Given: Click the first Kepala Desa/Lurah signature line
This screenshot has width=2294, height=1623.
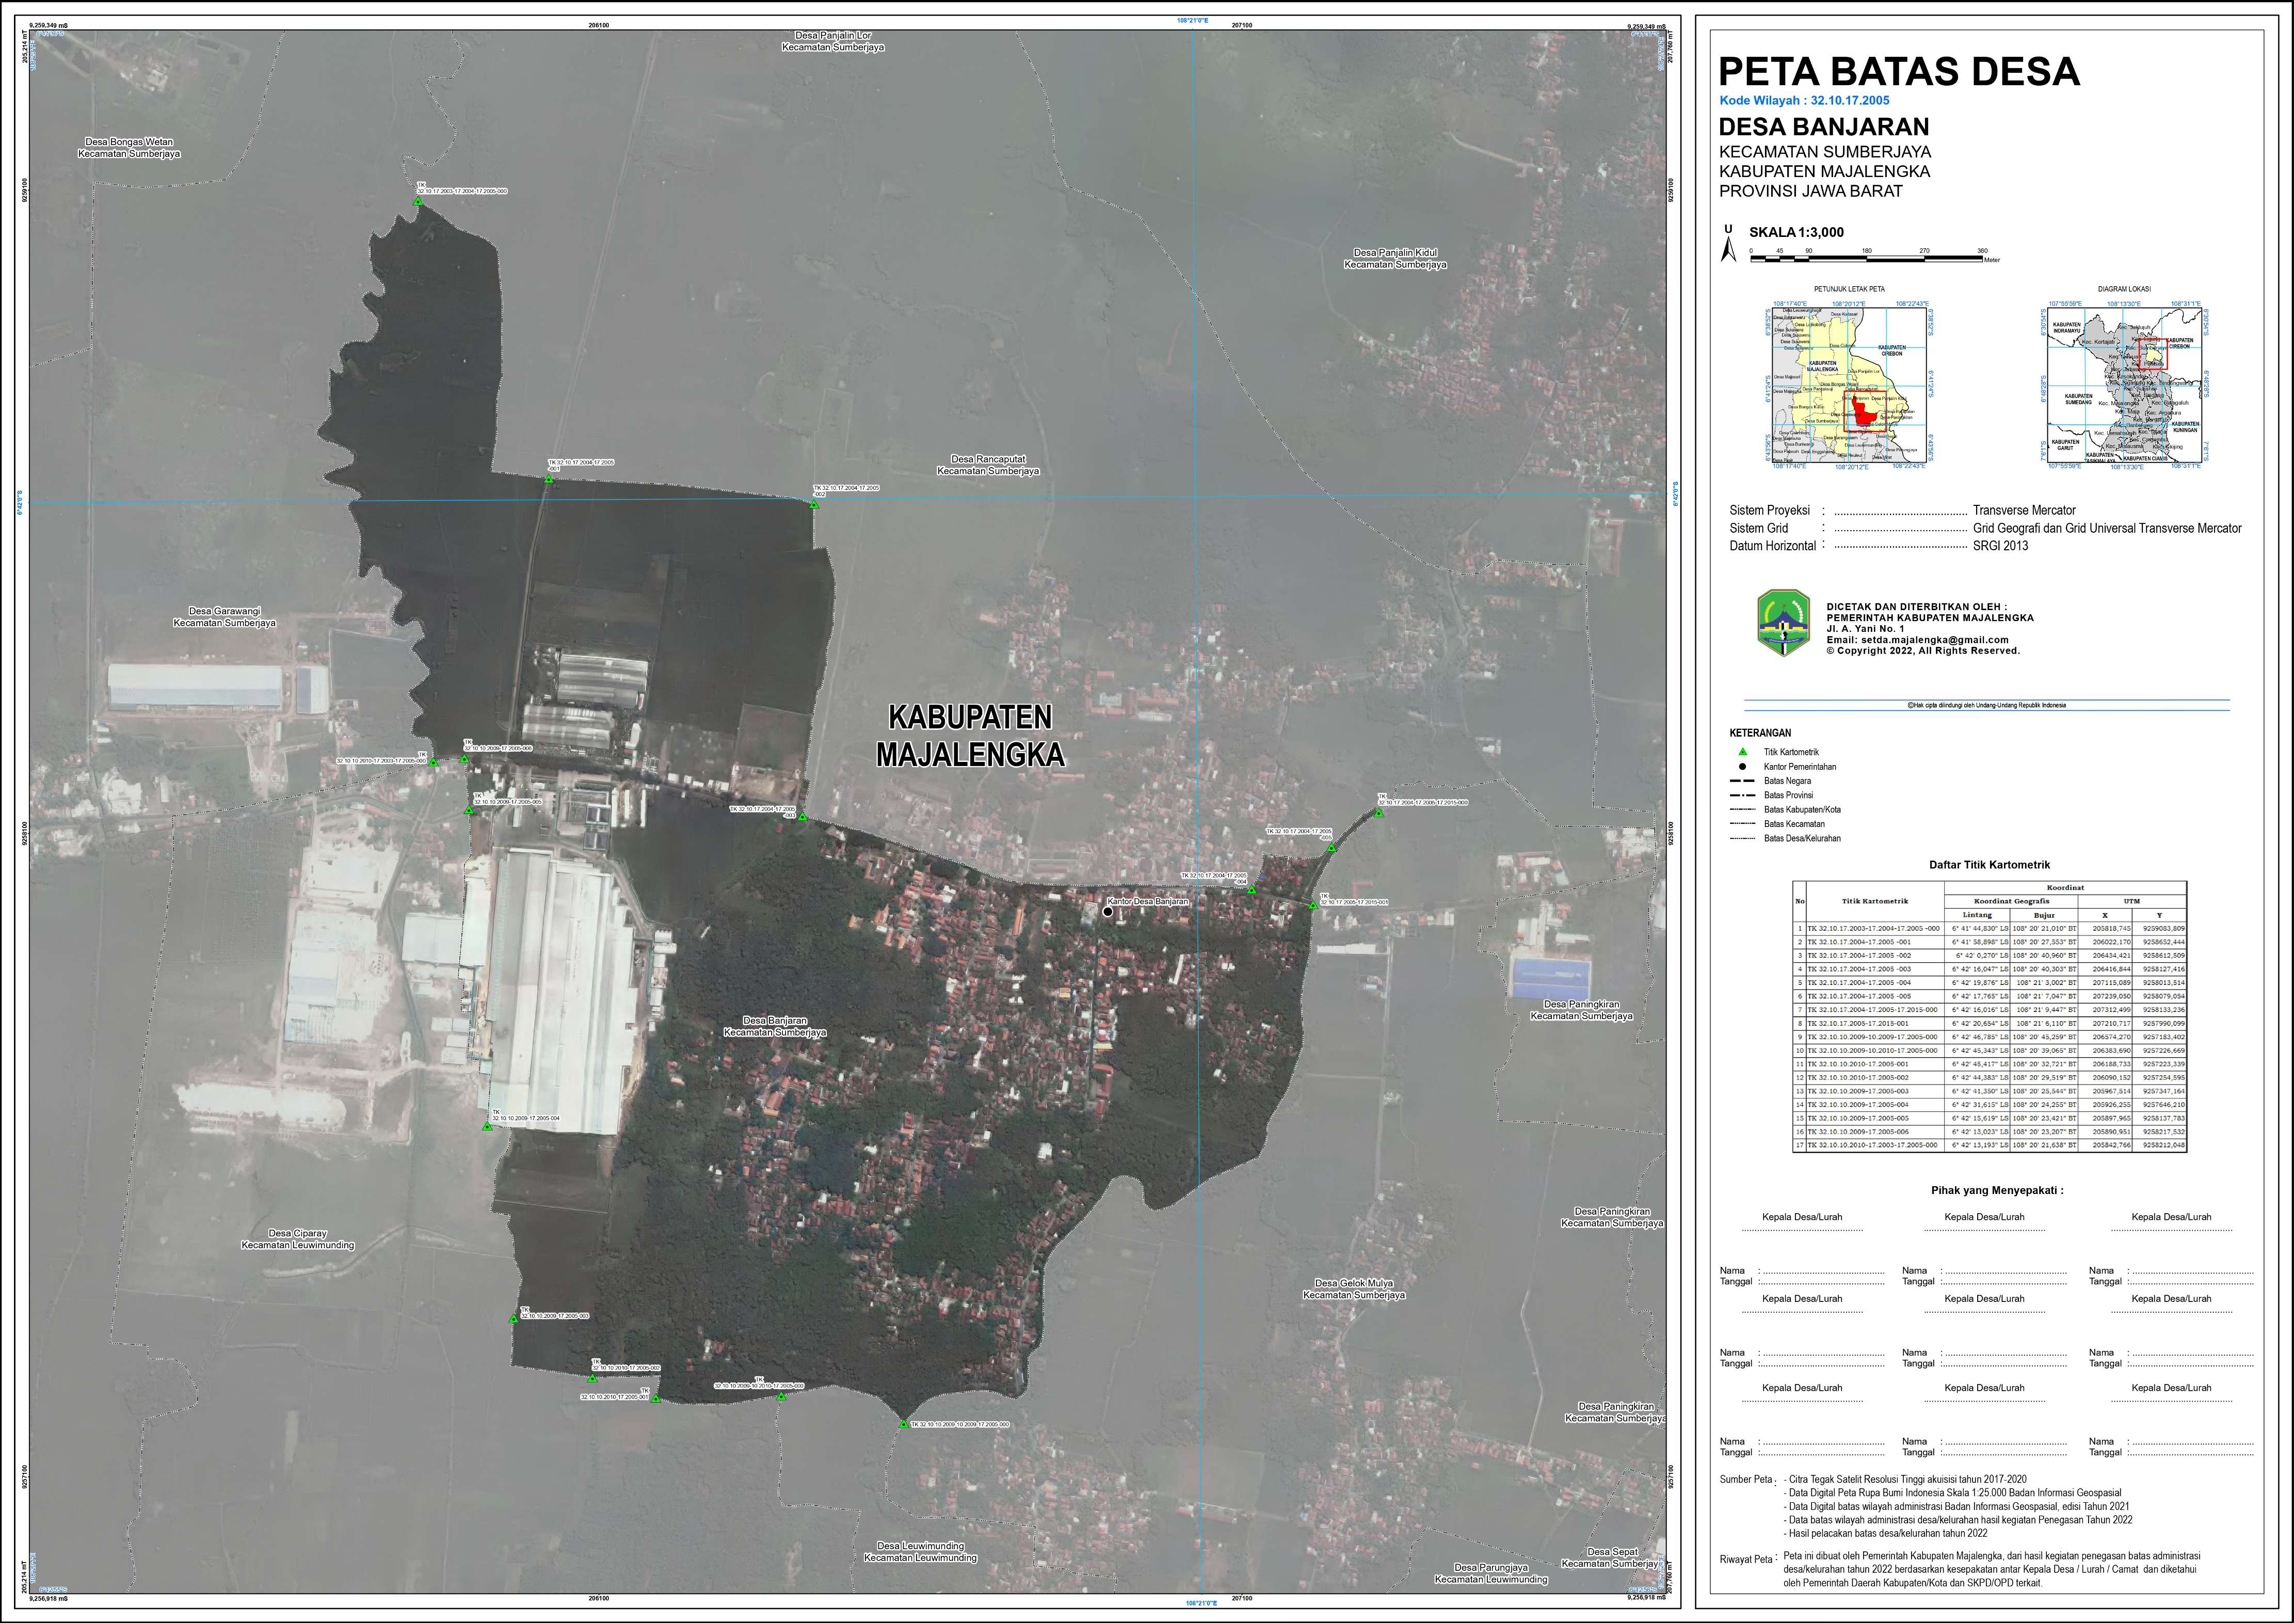Looking at the screenshot, I should (1802, 1230).
